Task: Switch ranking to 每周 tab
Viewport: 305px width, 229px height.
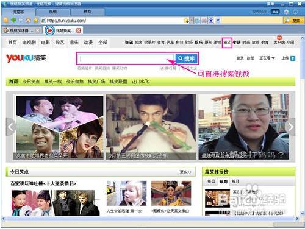Action: click(223, 181)
